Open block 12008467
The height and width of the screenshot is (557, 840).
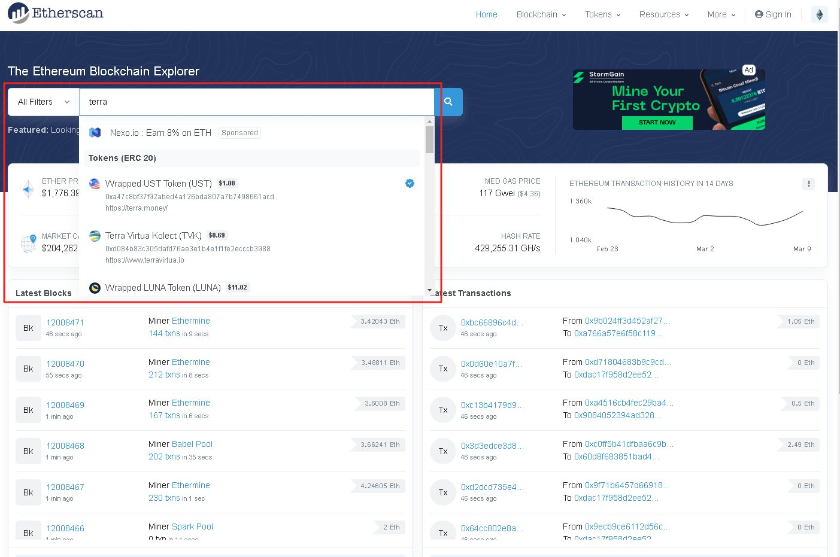click(65, 487)
